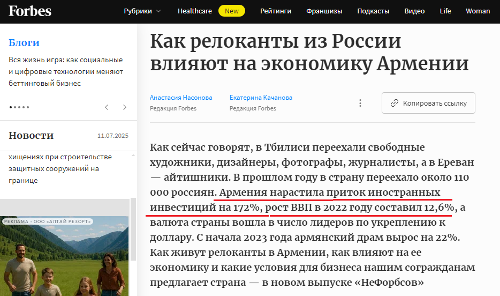This screenshot has width=500, height=296.
Task: Open the Рейтинги menu item
Action: point(276,11)
